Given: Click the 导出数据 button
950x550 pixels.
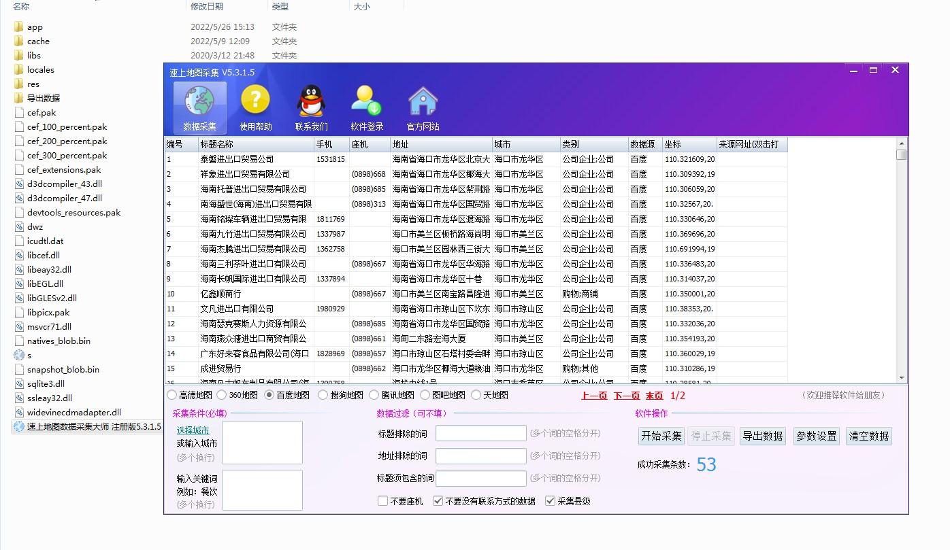Looking at the screenshot, I should point(762,436).
